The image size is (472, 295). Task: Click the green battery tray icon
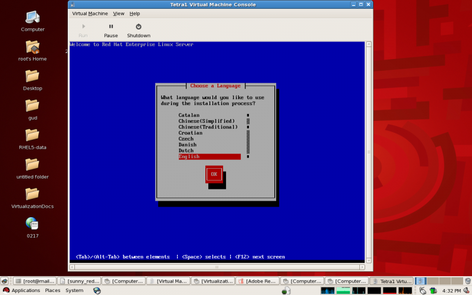(x=433, y=290)
